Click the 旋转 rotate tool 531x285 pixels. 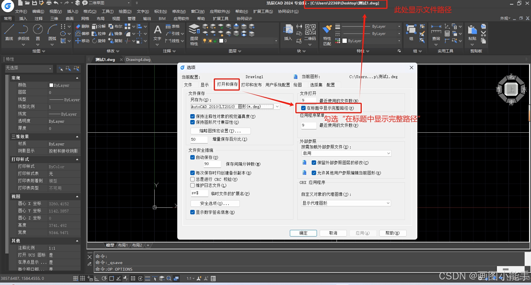point(99,41)
